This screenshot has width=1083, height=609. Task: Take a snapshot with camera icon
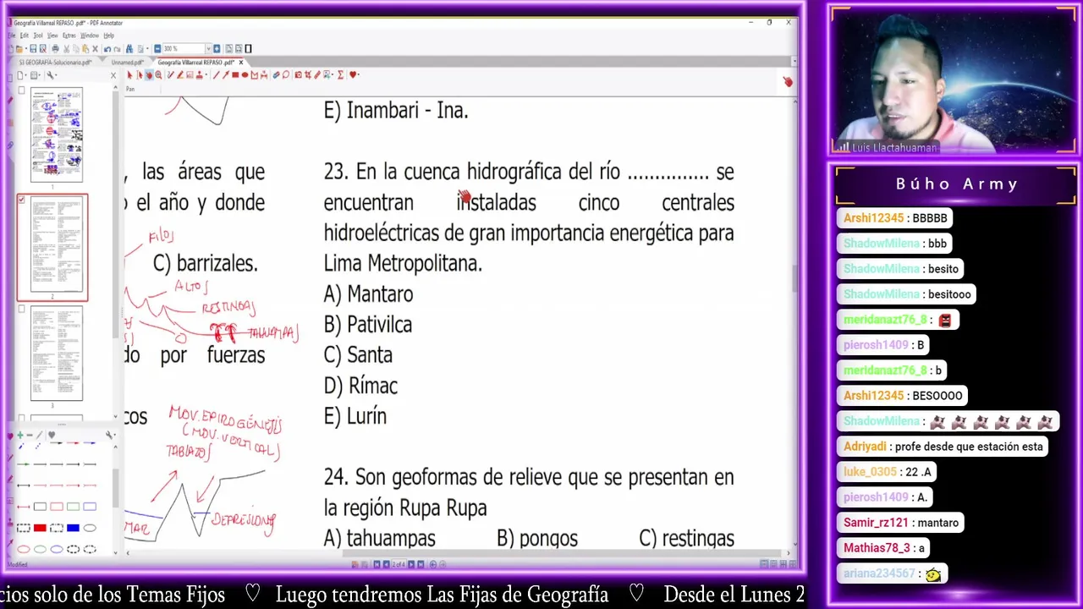coord(298,75)
